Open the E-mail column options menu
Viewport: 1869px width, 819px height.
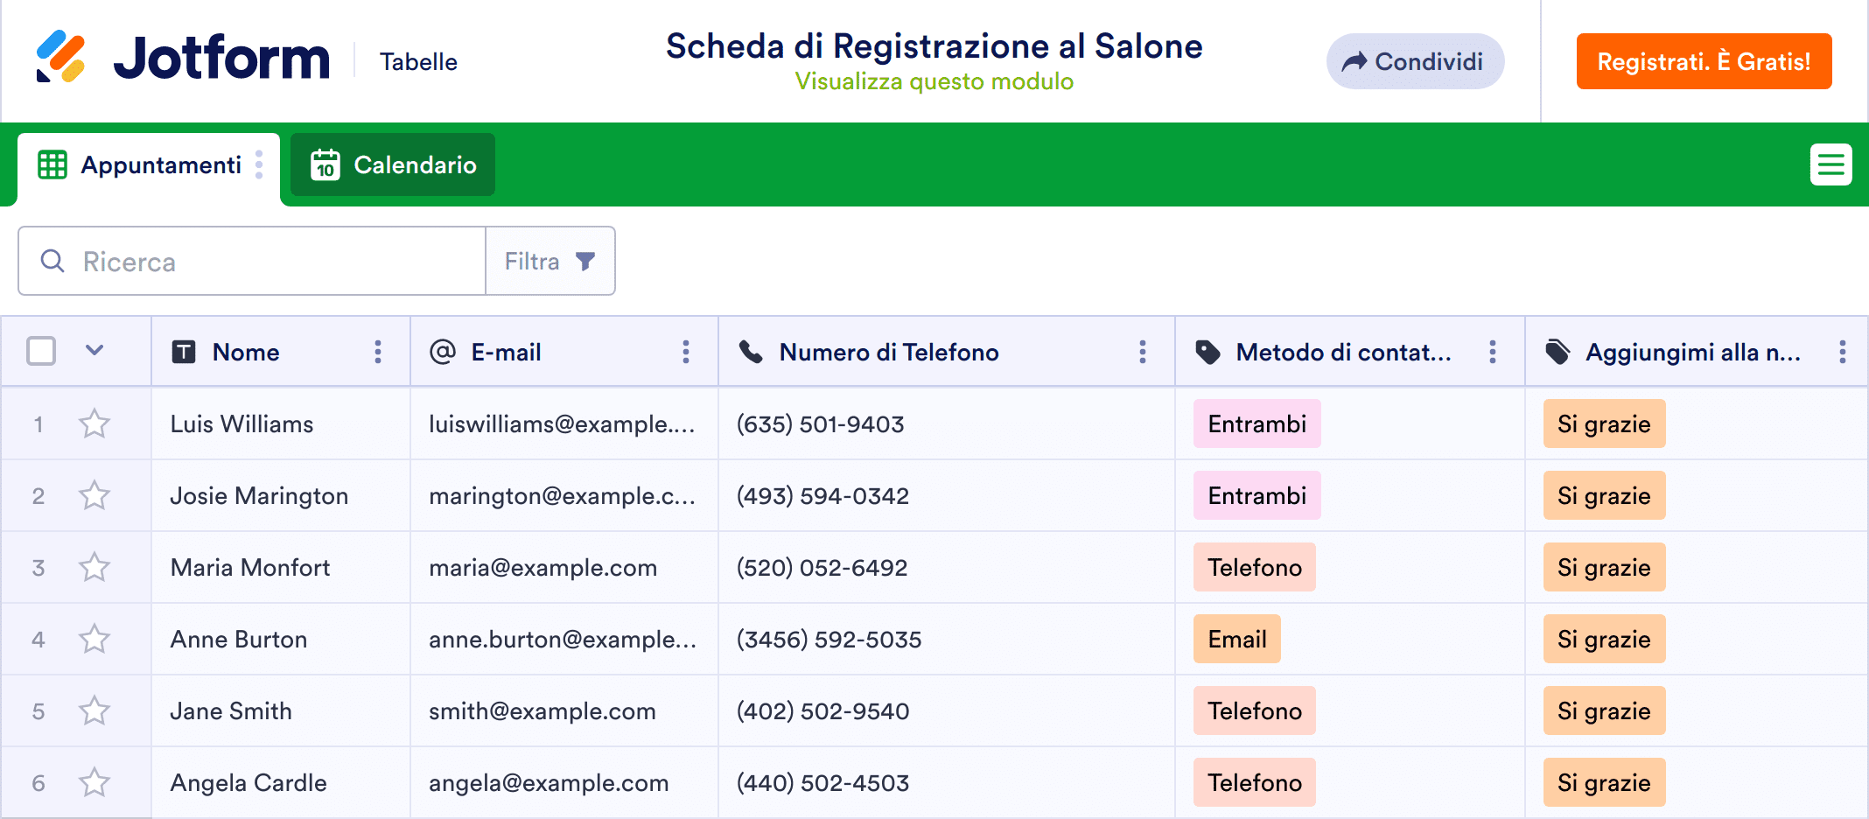(686, 352)
